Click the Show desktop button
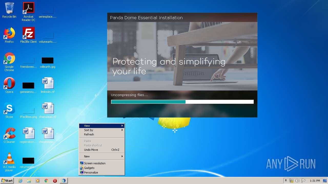The height and width of the screenshot is (184, 328). (325, 181)
